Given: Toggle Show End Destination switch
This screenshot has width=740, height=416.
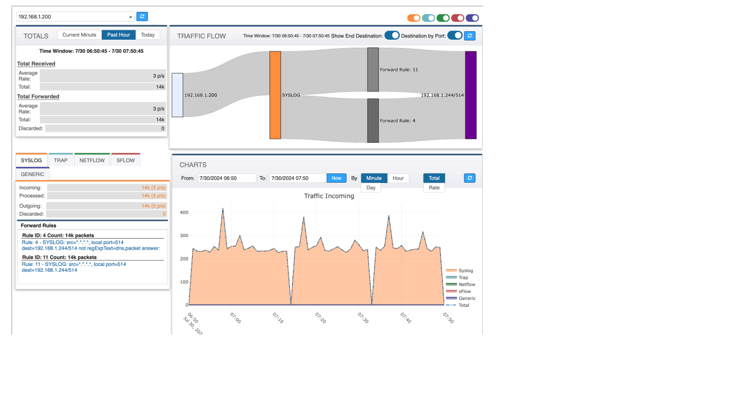Looking at the screenshot, I should (x=392, y=35).
